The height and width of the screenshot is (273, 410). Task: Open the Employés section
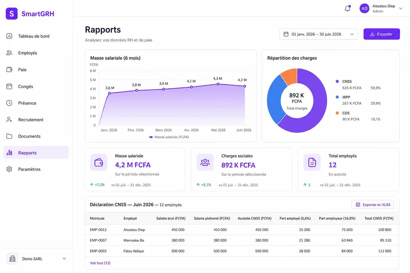tap(36, 53)
